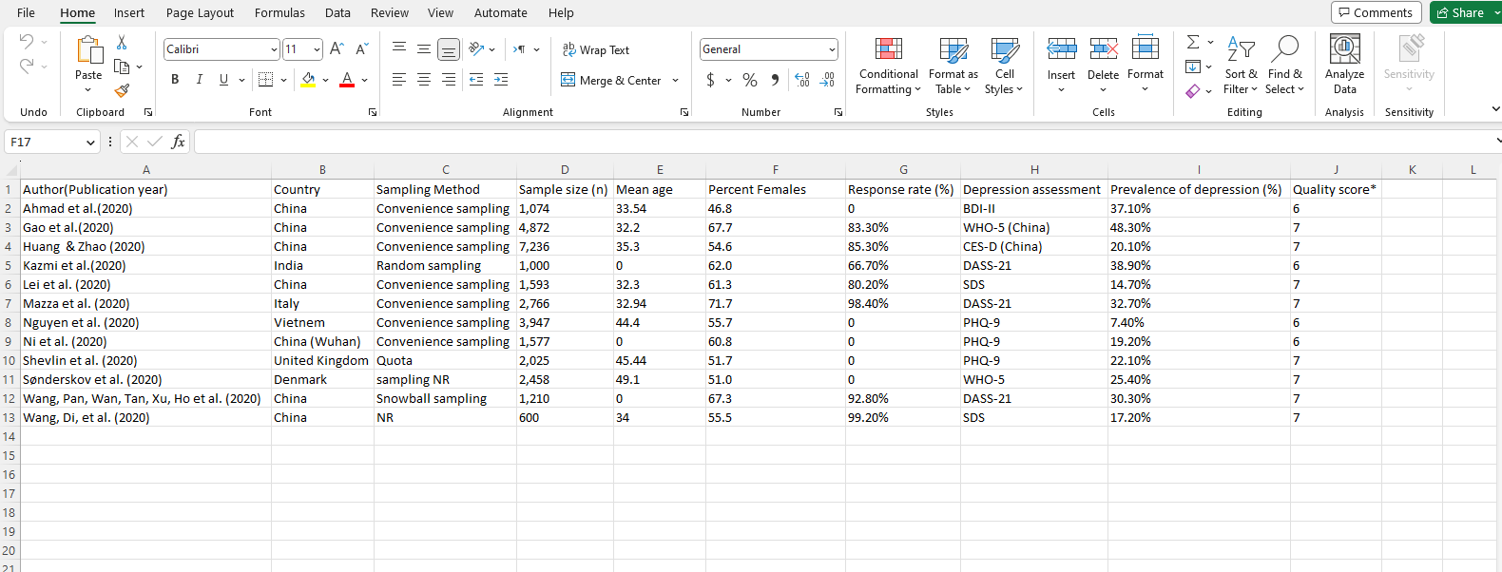Viewport: 1502px width, 572px height.
Task: Select cell with Mazza et al. (2020)
Action: (x=145, y=303)
